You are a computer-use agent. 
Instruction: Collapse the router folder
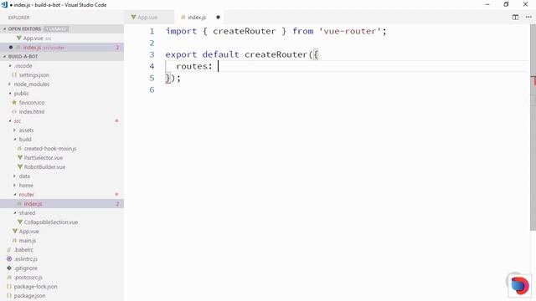coord(15,195)
